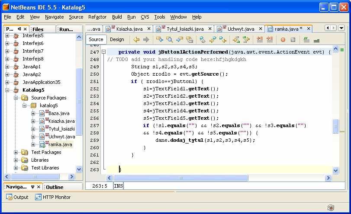Click the find selection icon in editor toolbar
This screenshot has height=214, width=351.
160,40
